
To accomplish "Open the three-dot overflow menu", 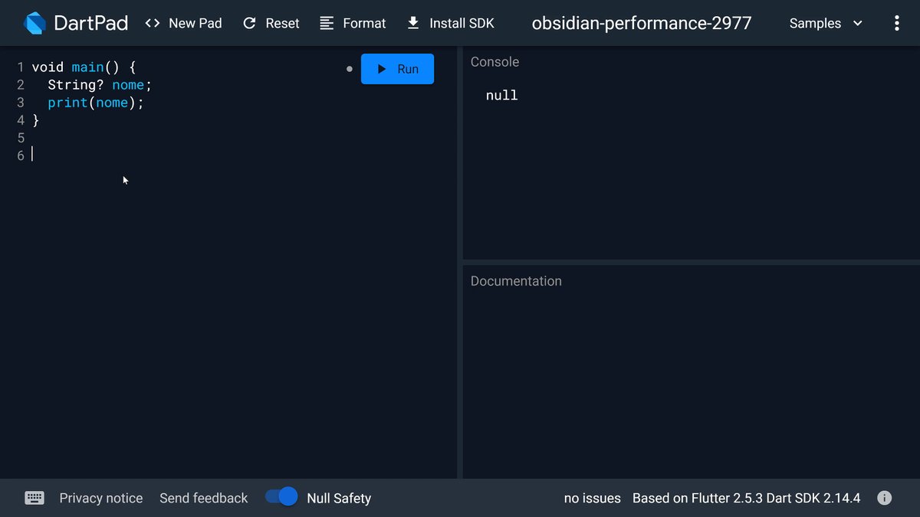I will [x=896, y=23].
